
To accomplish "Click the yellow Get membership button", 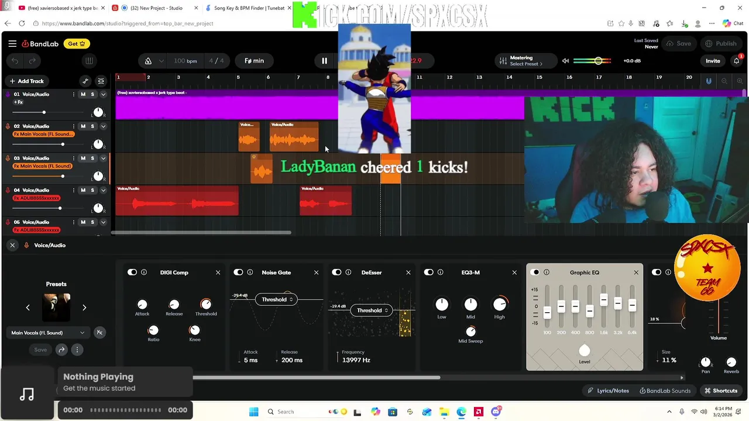I will click(77, 44).
